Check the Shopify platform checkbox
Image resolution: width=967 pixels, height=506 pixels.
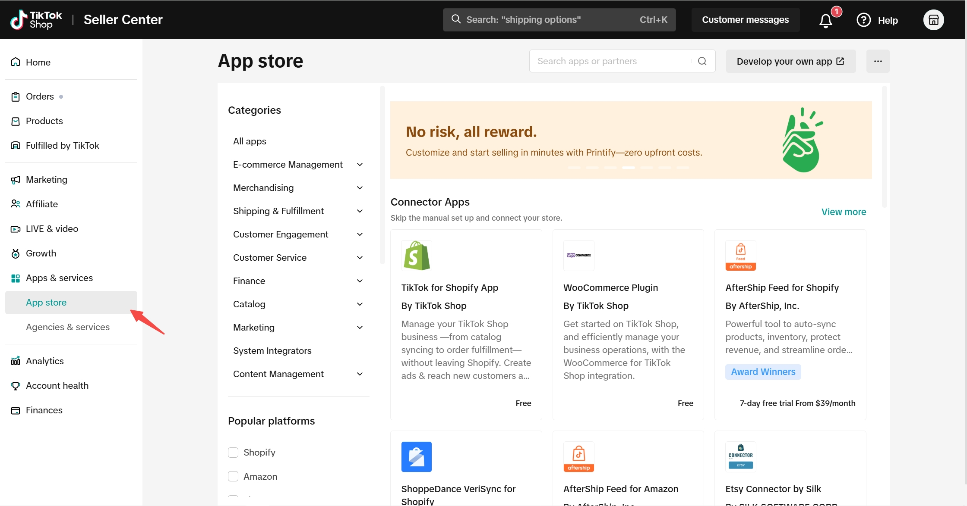point(233,452)
